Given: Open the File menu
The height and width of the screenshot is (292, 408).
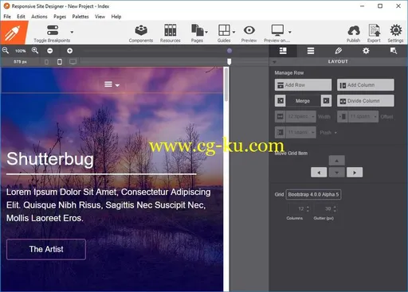Looking at the screenshot, I should click(x=7, y=17).
